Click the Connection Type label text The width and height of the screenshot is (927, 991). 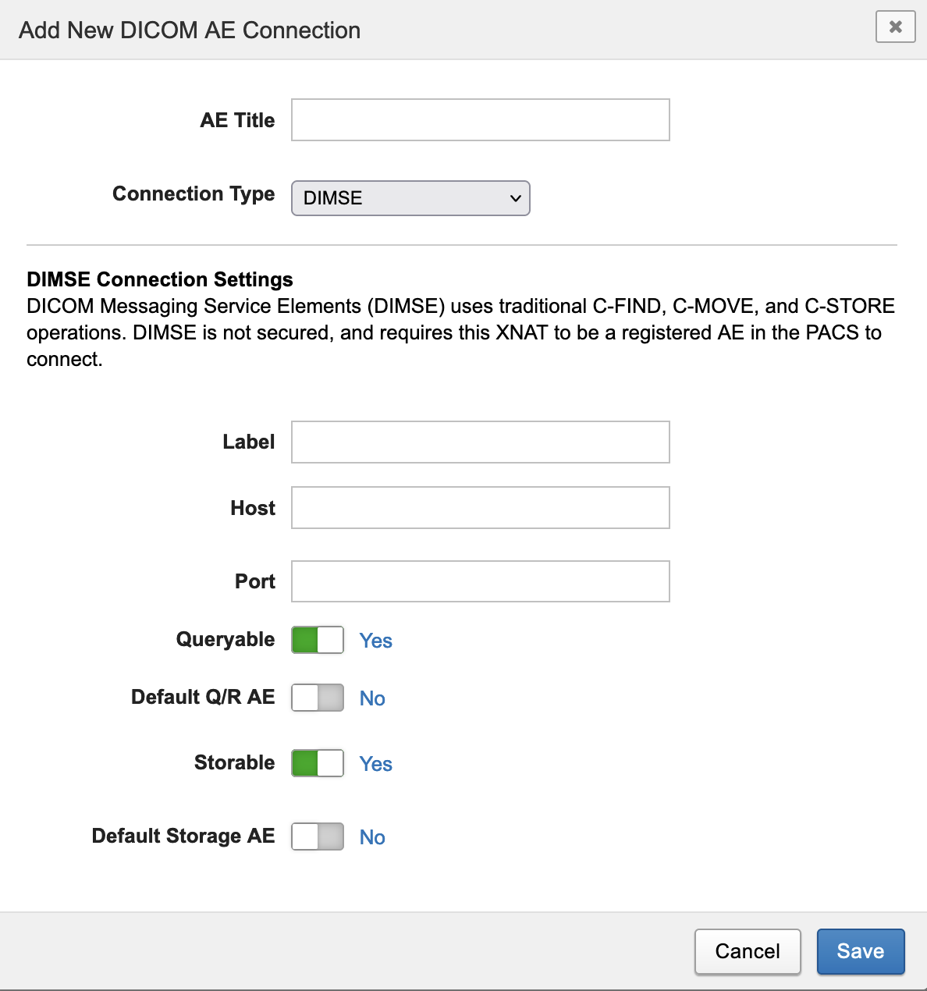(x=194, y=194)
